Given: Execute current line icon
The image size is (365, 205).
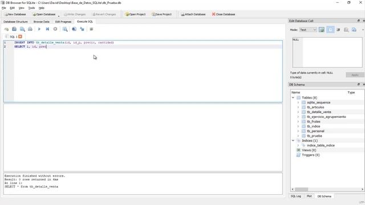Looking at the screenshot, I should pos(47,29).
